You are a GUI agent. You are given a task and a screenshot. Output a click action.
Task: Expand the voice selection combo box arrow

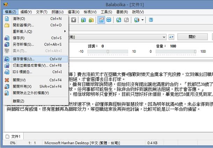coord(164,37)
